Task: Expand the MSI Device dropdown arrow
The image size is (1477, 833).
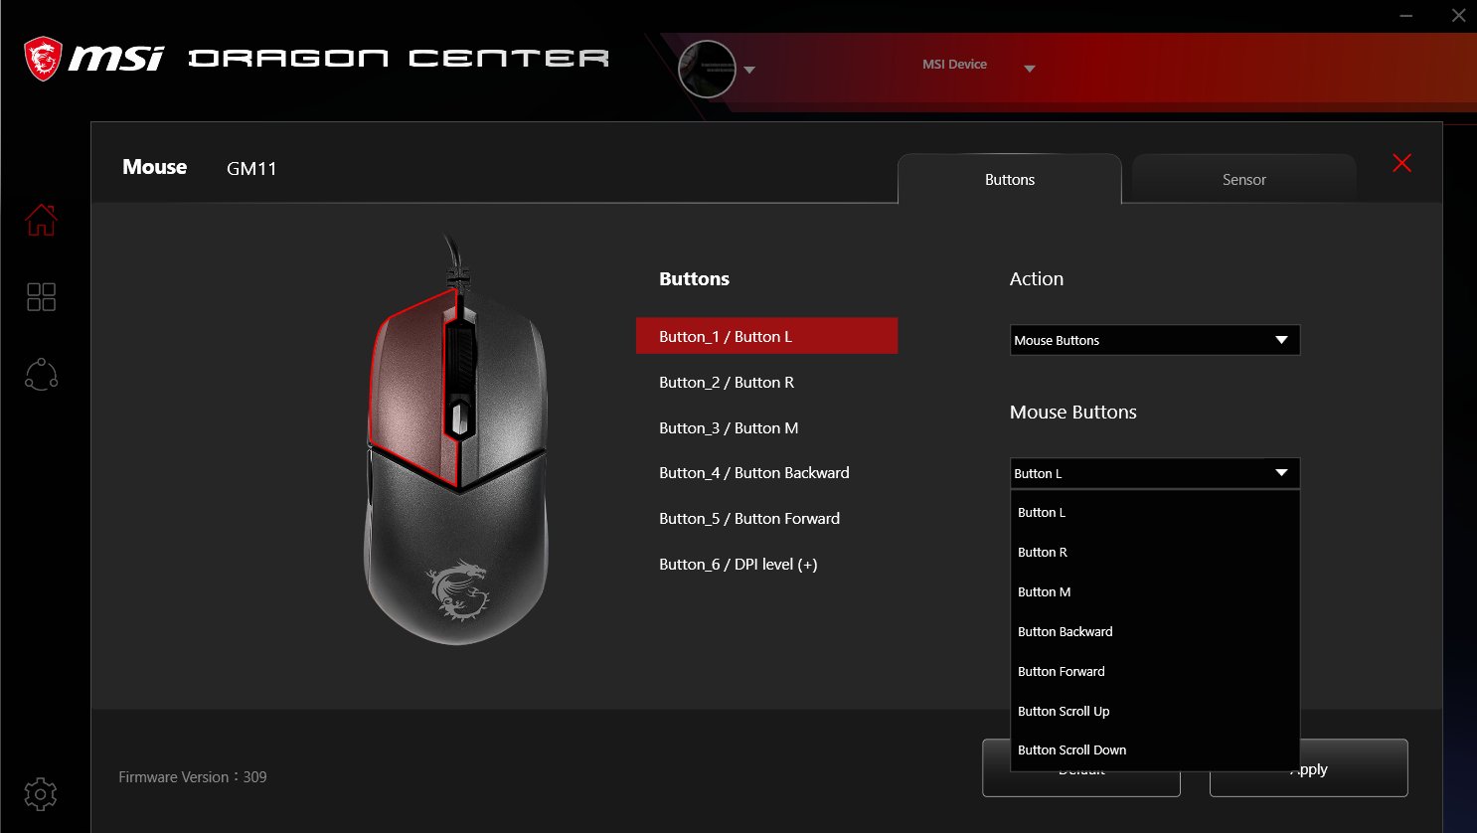Action: 1030,69
